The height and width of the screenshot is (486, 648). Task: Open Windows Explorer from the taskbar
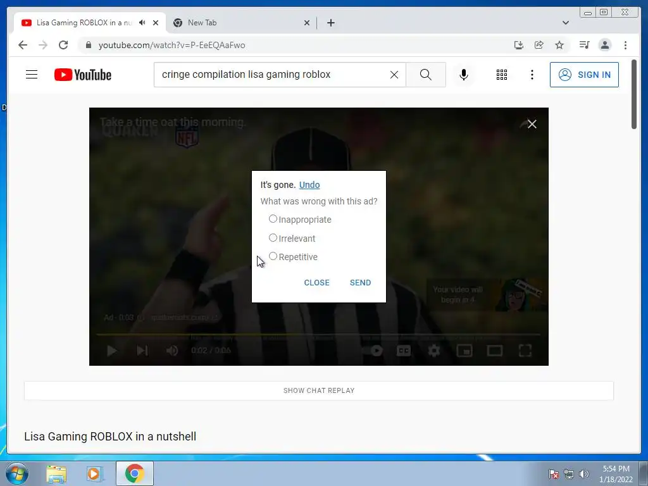(x=56, y=473)
